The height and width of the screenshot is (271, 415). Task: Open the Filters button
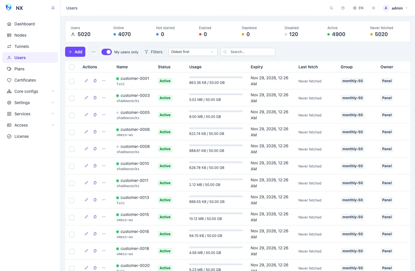154,52
